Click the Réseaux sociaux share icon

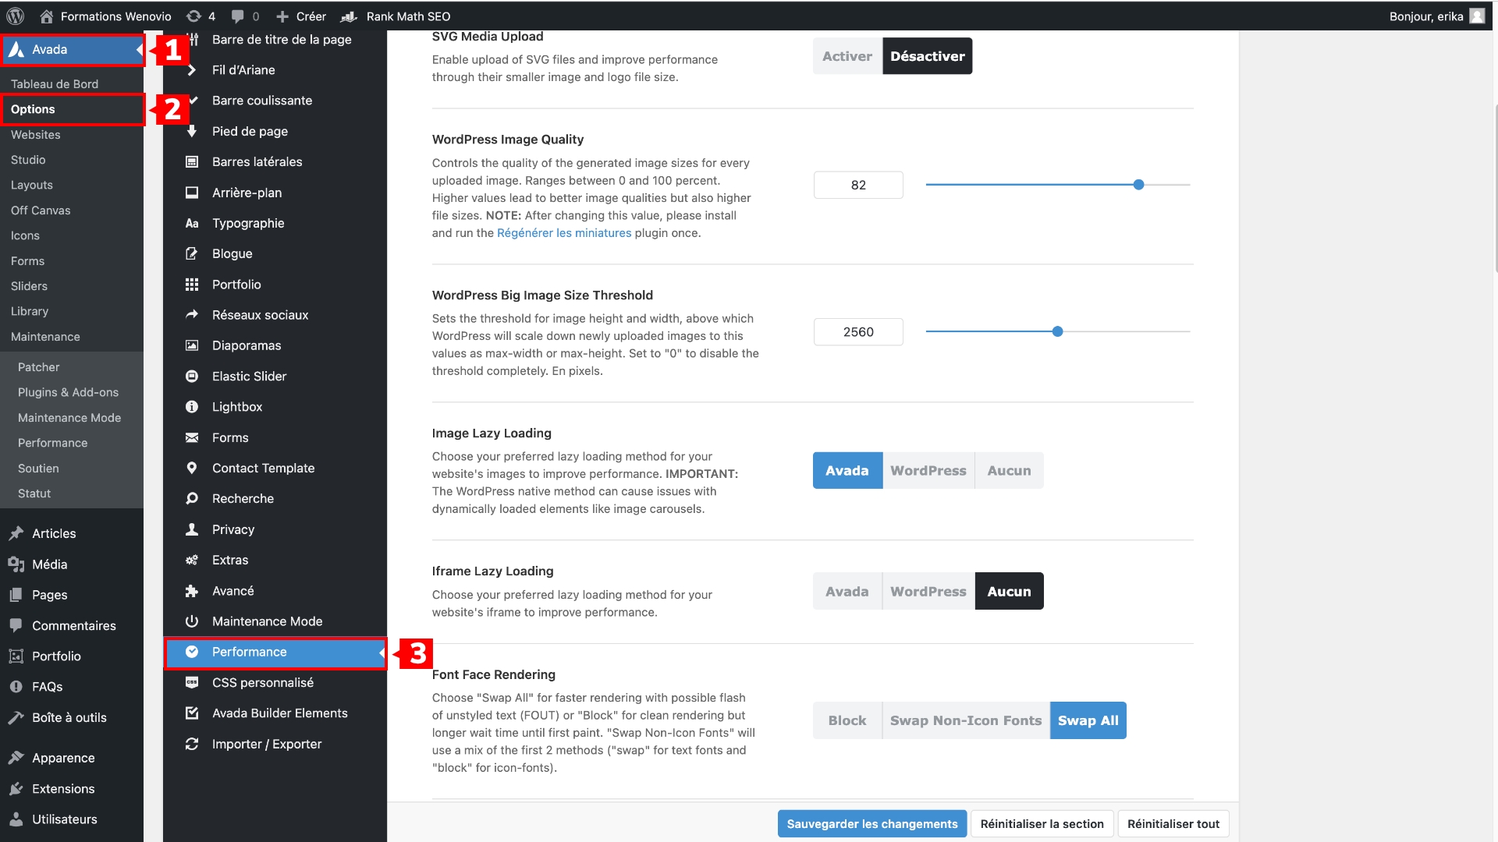192,315
